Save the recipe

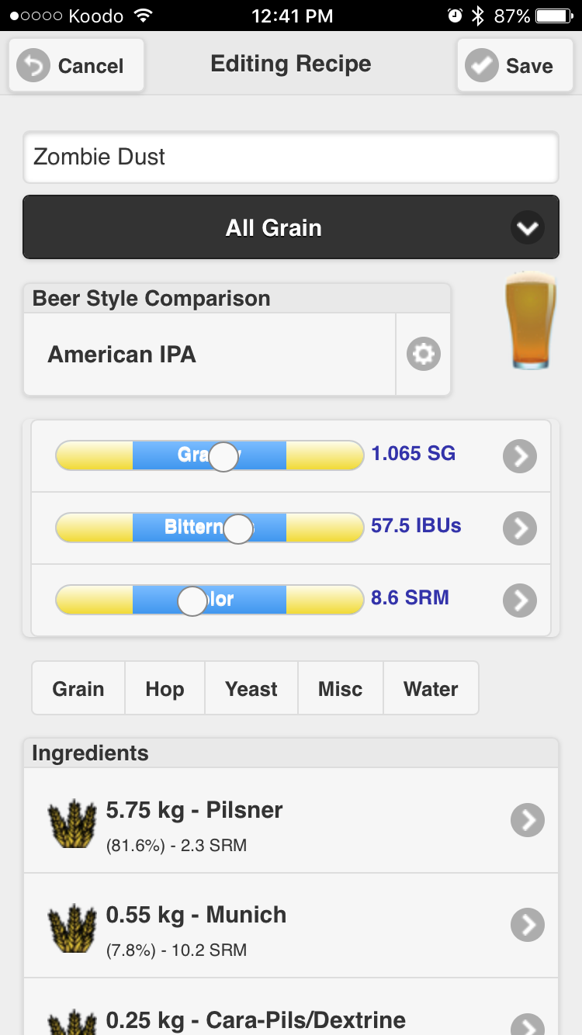[514, 66]
